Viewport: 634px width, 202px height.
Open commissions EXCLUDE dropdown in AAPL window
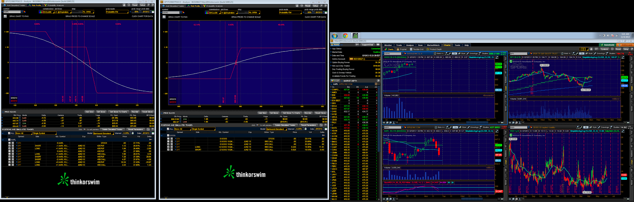pyautogui.click(x=48, y=12)
